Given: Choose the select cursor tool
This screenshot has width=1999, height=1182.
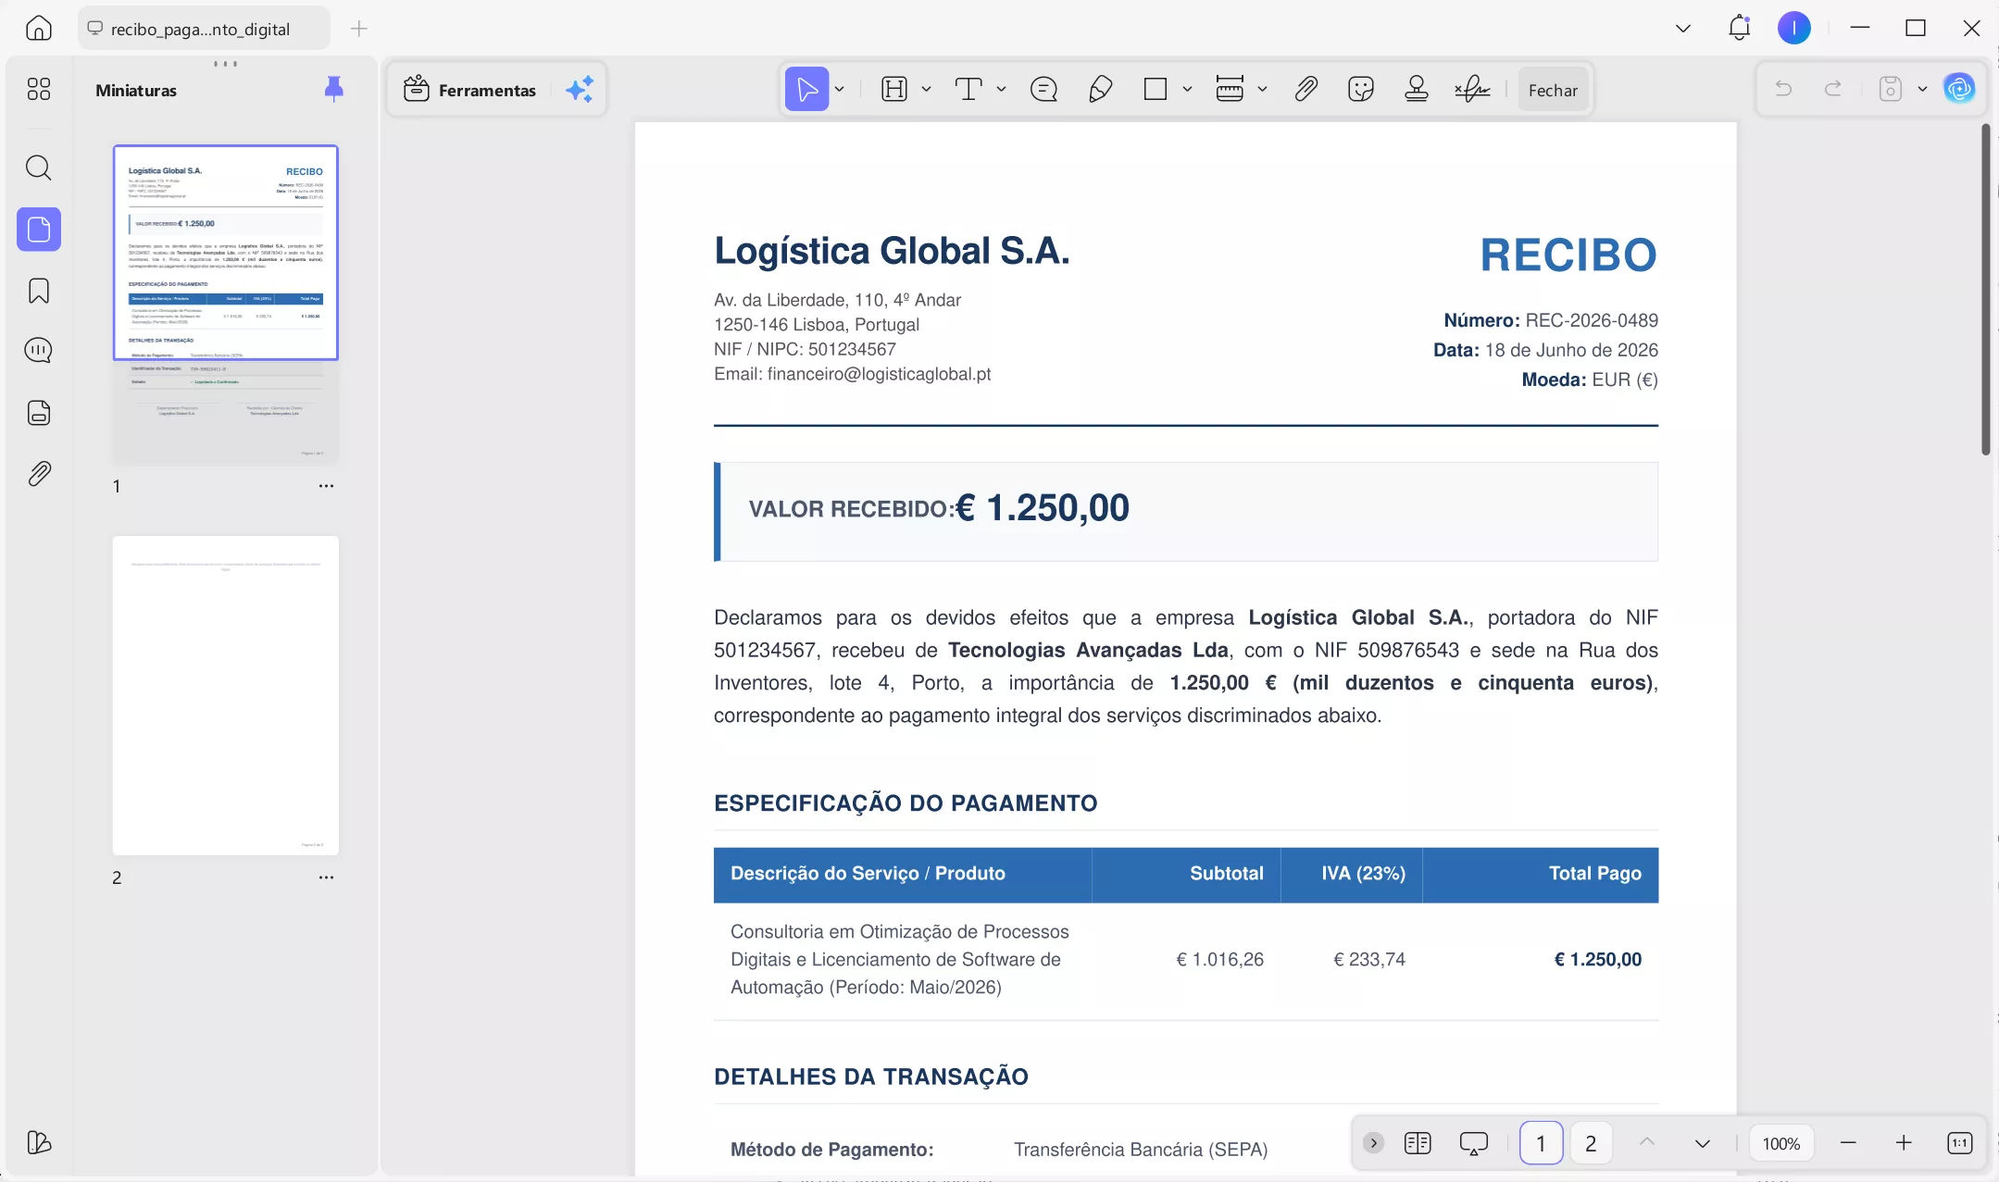Looking at the screenshot, I should (x=806, y=89).
